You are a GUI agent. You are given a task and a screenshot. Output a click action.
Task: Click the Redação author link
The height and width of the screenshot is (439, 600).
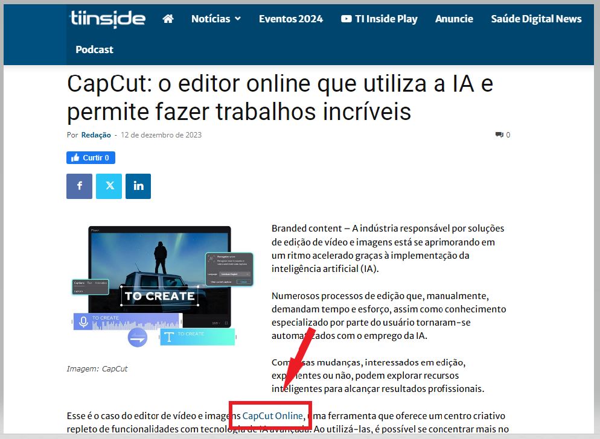[96, 135]
